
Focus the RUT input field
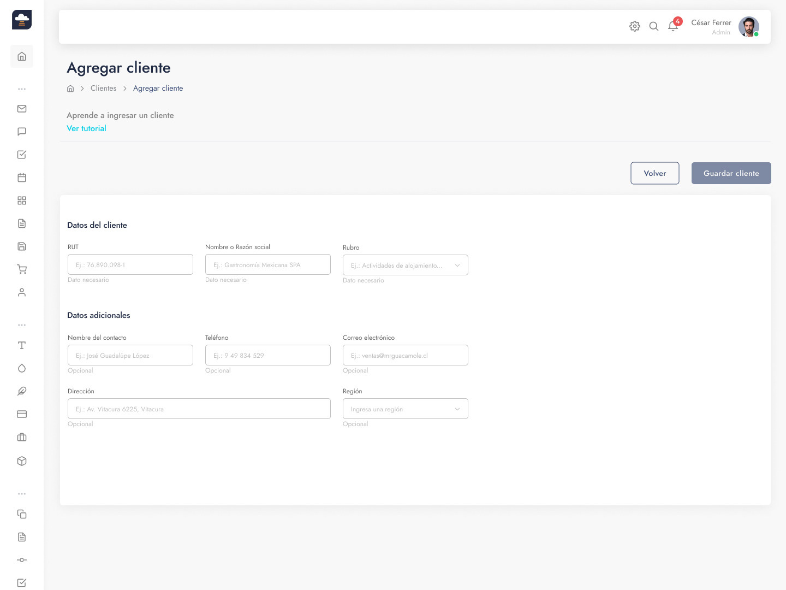click(130, 264)
